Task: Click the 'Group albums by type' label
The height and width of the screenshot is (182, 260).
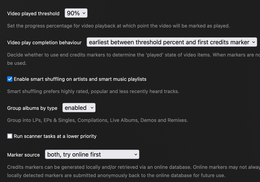Action: [32, 108]
